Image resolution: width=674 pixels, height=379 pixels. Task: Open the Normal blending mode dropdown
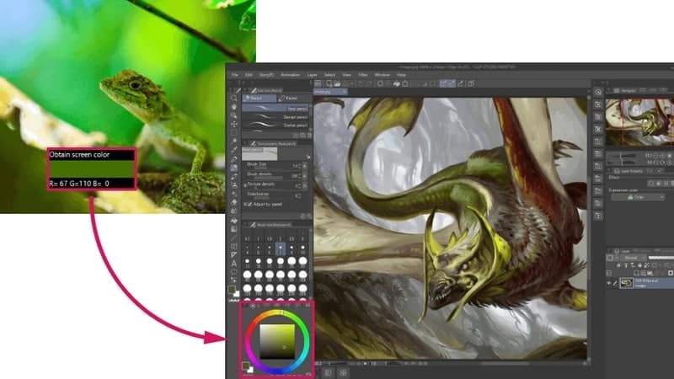point(634,258)
